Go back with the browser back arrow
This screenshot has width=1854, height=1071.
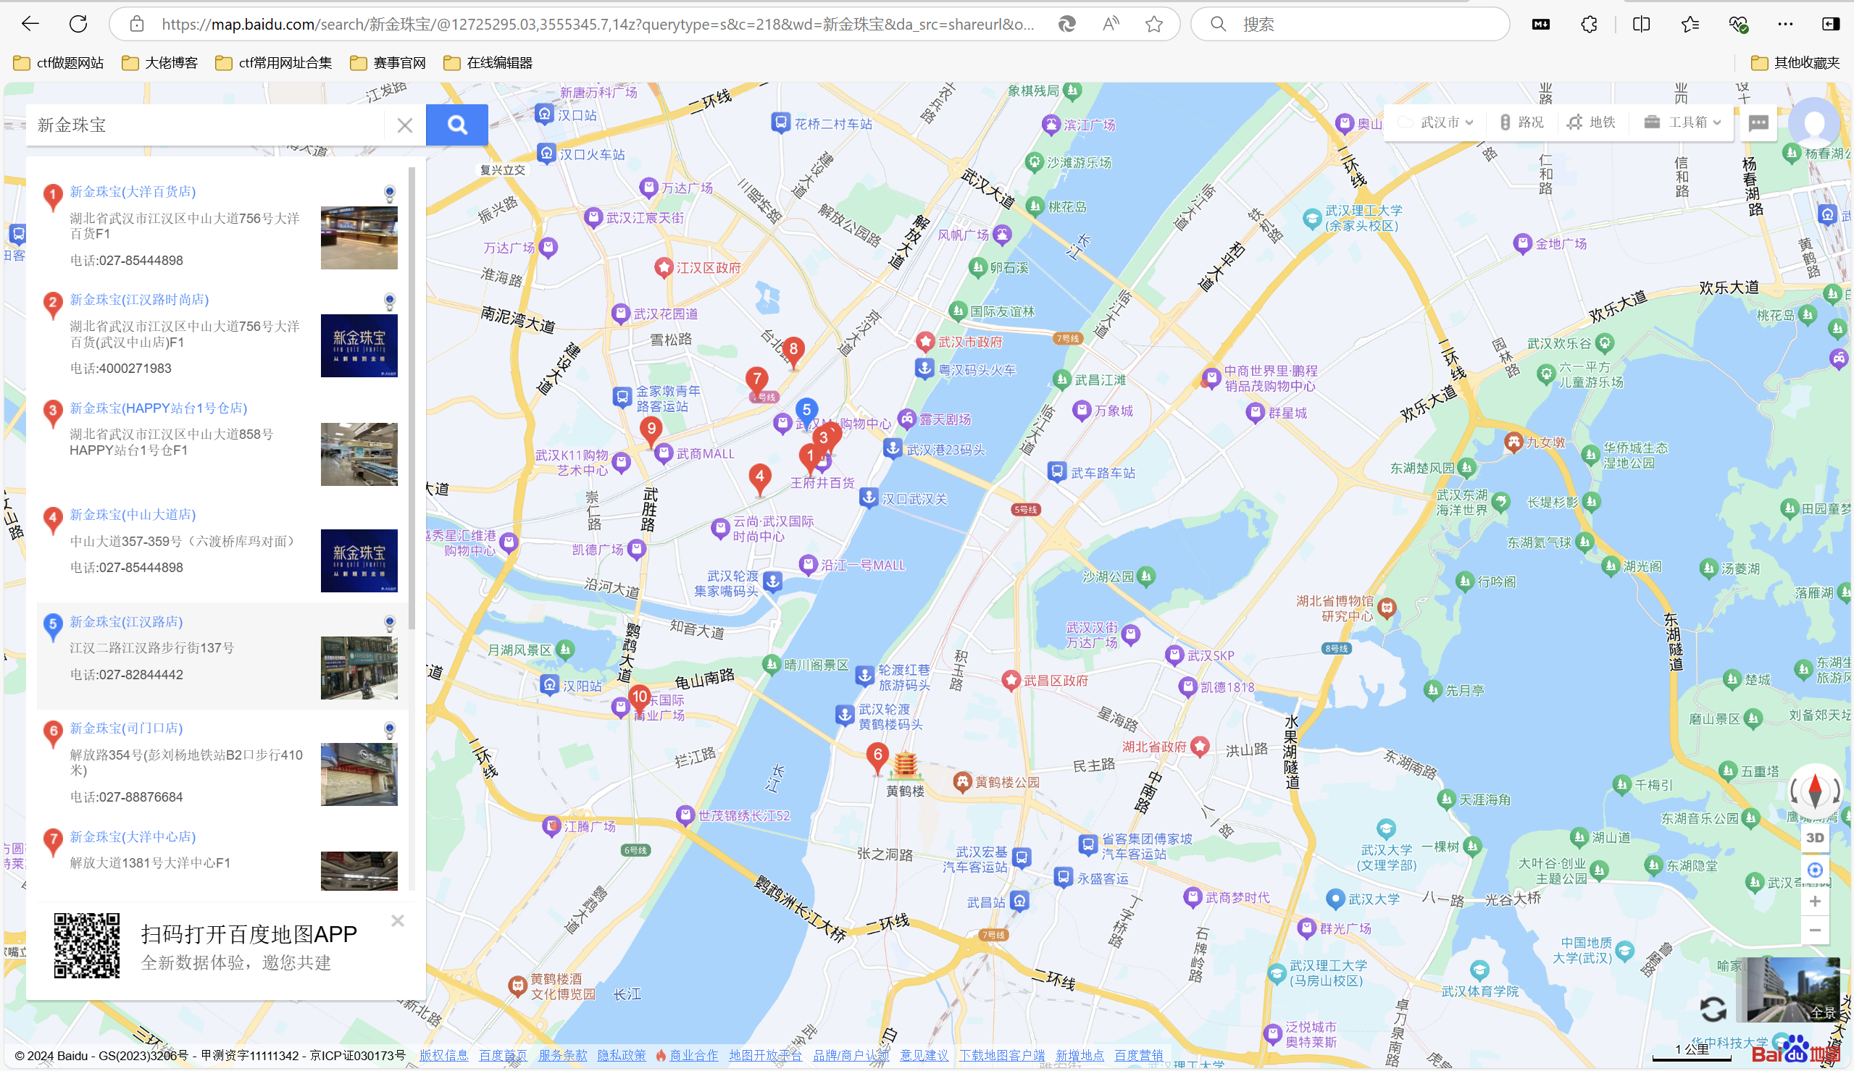(x=30, y=25)
